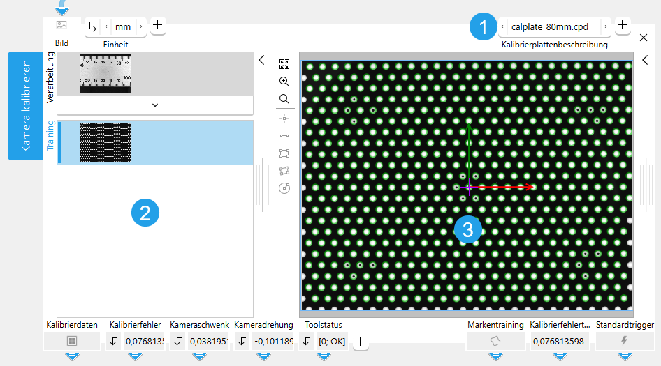Select the rectangle region tool
Screen dimensions: 661x366
point(284,153)
